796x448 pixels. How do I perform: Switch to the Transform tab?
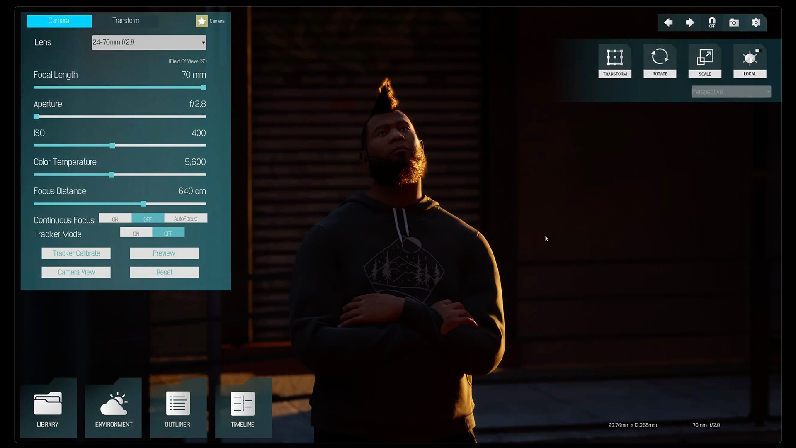tap(126, 21)
